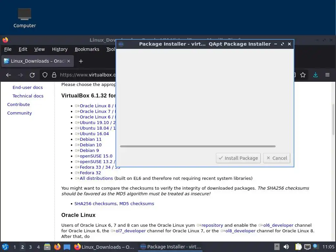Open the network status tray icon

tap(307, 247)
